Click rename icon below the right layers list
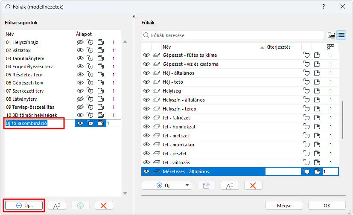This screenshot has width=353, height=215. [230, 185]
